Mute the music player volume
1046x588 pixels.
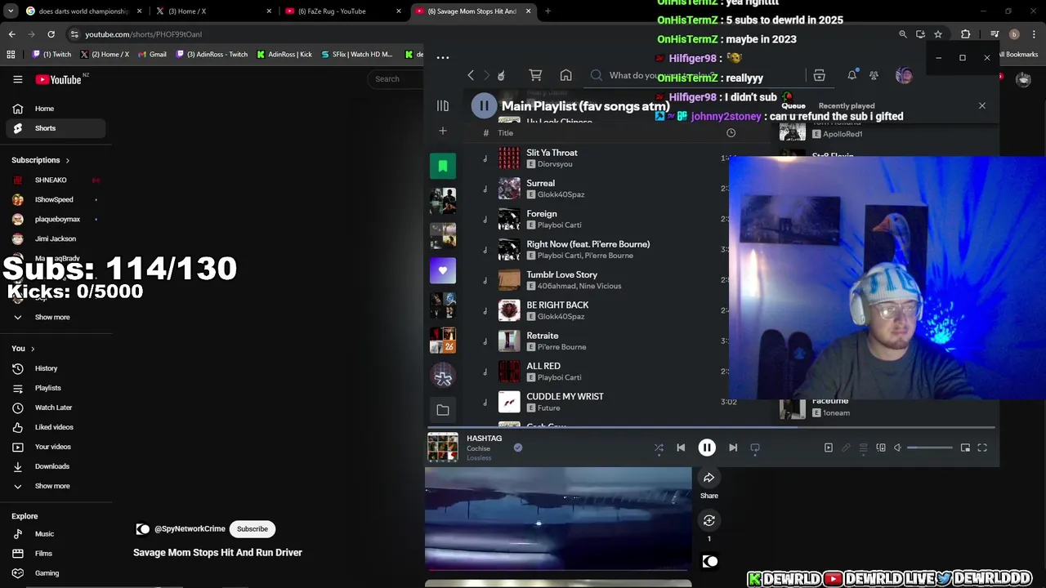[x=897, y=448]
